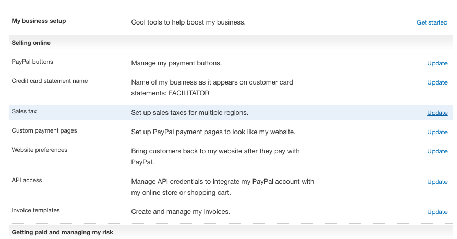Select the Custom payment pages label
Image resolution: width=457 pixels, height=239 pixels.
tap(44, 130)
